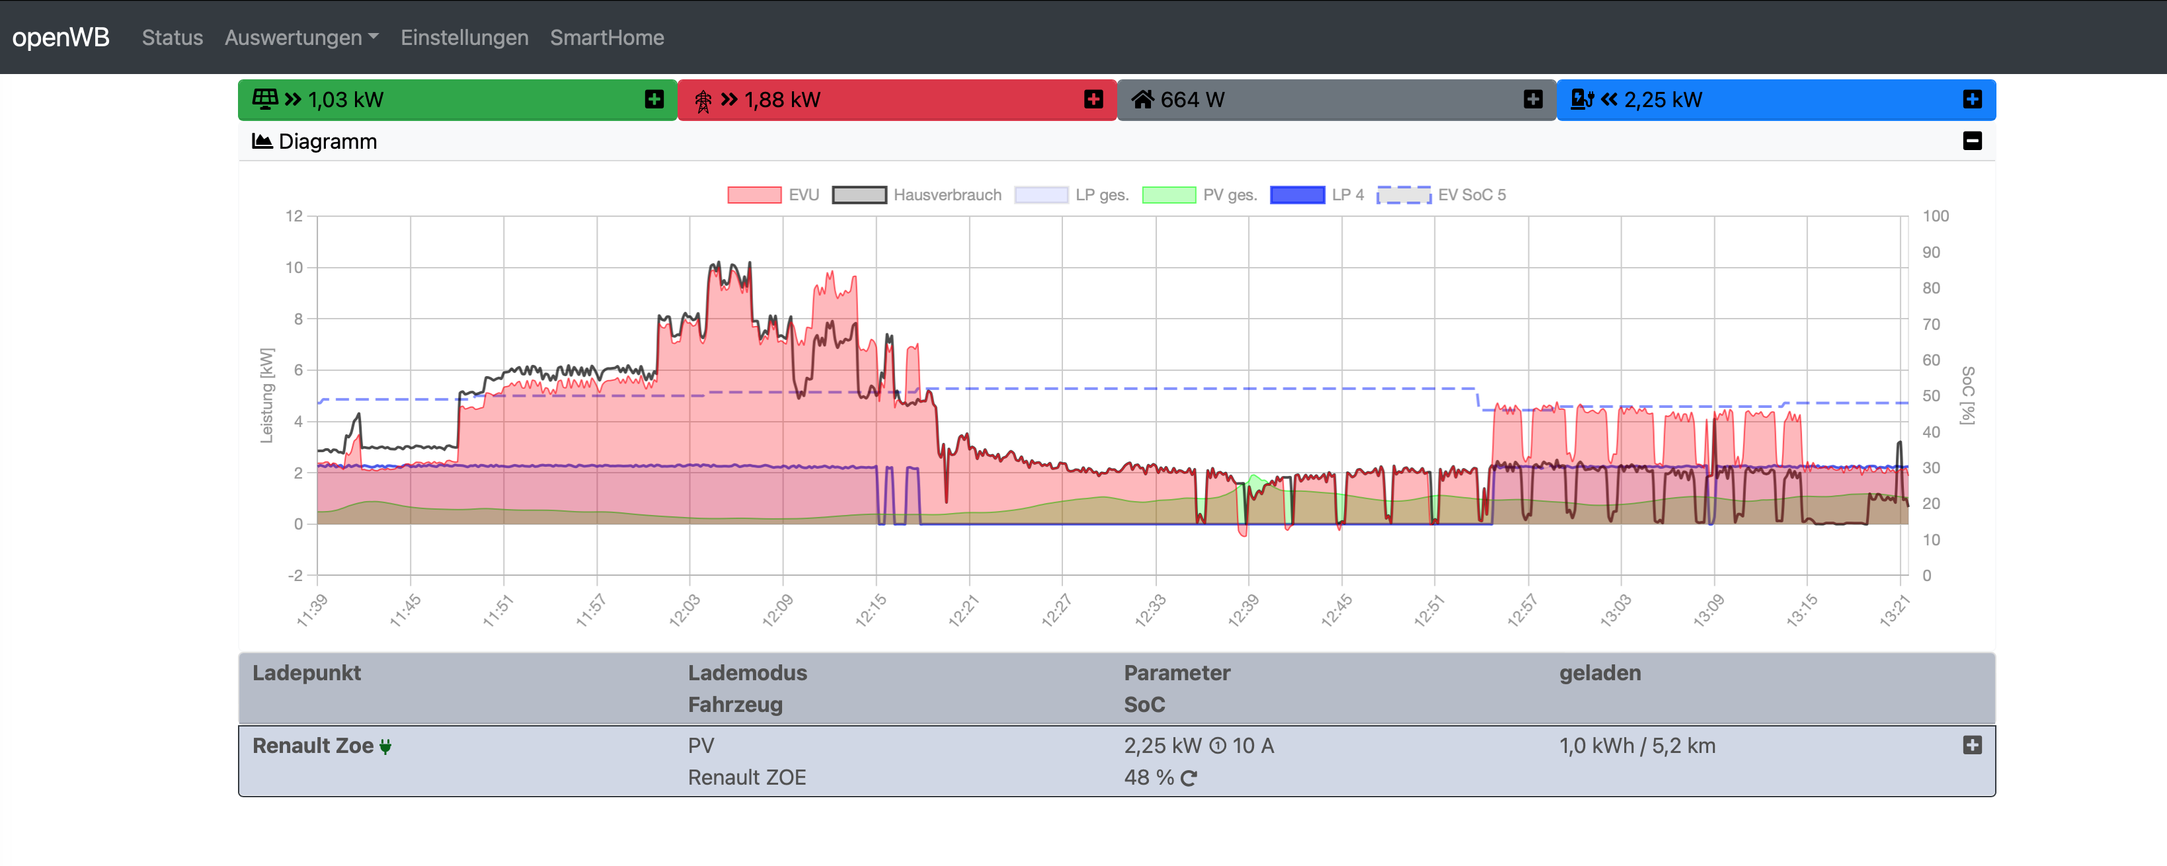This screenshot has height=866, width=2167.
Task: Click the charging station icon in blue bar
Action: coord(1581,99)
